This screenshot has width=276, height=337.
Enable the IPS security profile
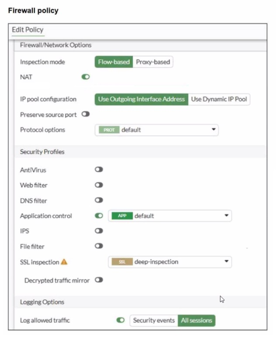click(99, 231)
